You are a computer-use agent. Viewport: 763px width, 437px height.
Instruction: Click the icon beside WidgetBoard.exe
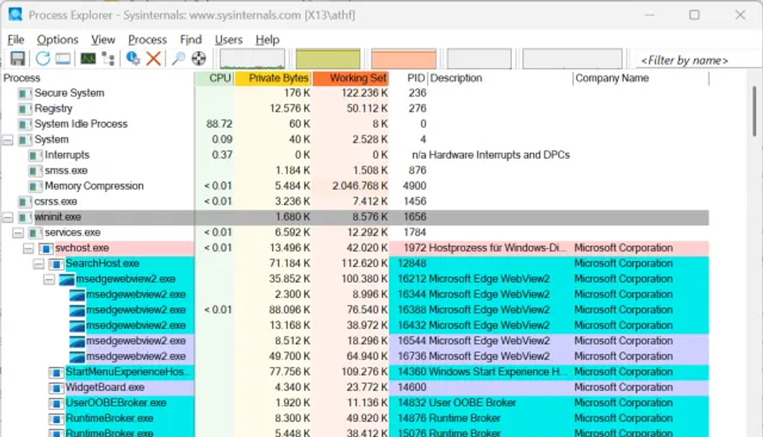tap(56, 388)
